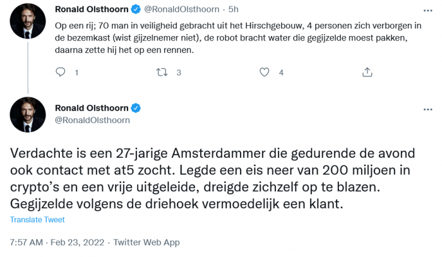Click the Twitter Web App source link
Image resolution: width=442 pixels, height=257 pixels.
pyautogui.click(x=146, y=242)
